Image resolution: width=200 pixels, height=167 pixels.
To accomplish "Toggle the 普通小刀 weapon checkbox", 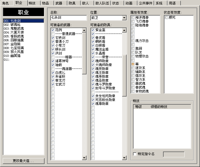I will coord(53,42).
